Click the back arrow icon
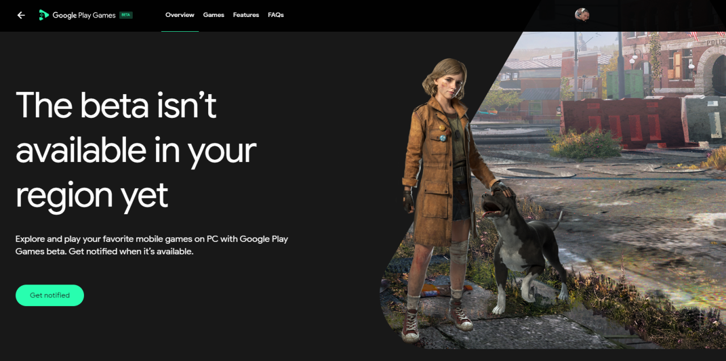 (x=21, y=15)
